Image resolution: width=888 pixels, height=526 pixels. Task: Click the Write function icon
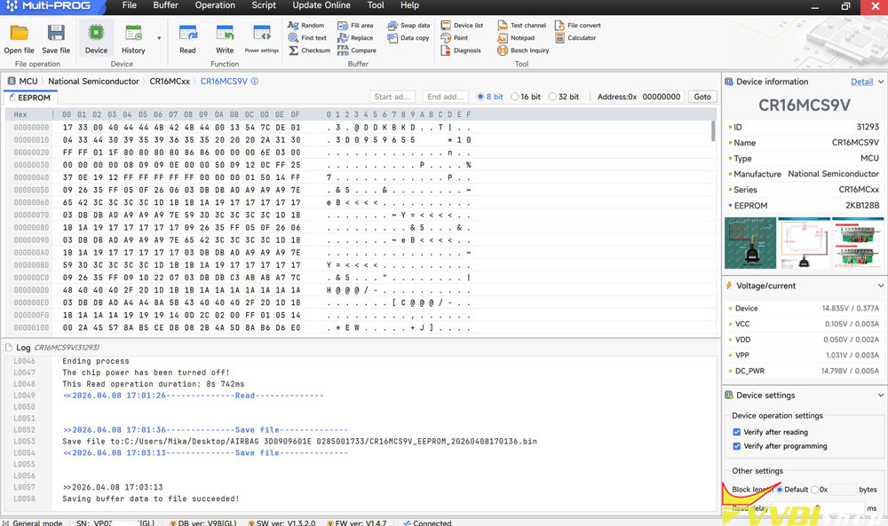pyautogui.click(x=225, y=34)
